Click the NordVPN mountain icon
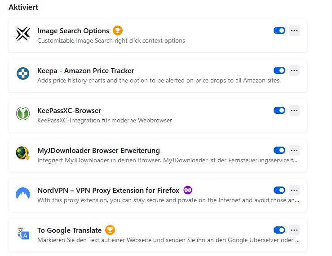The height and width of the screenshot is (256, 332). click(23, 194)
